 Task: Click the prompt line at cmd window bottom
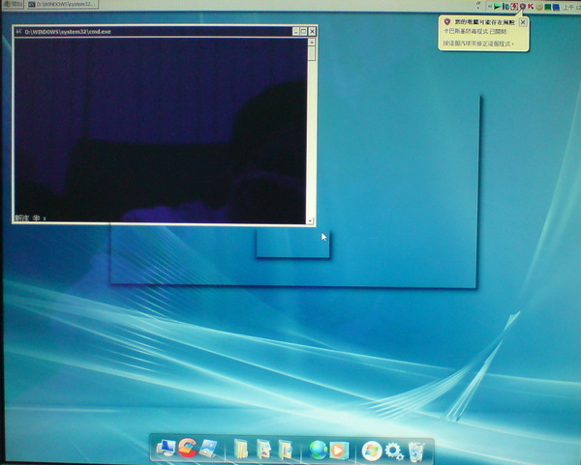pyautogui.click(x=31, y=218)
